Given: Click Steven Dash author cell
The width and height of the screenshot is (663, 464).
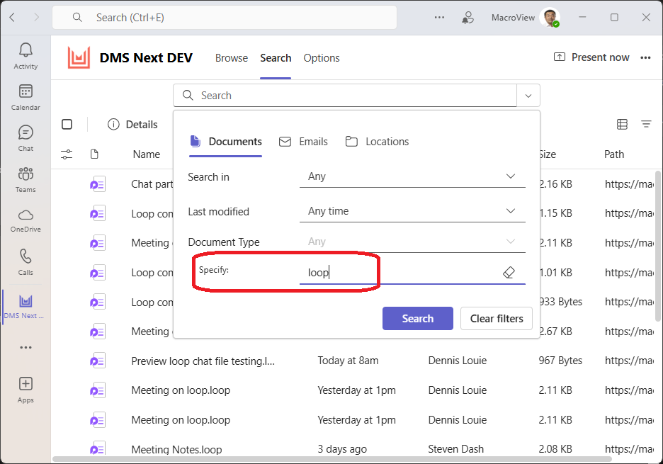Looking at the screenshot, I should pos(456,449).
